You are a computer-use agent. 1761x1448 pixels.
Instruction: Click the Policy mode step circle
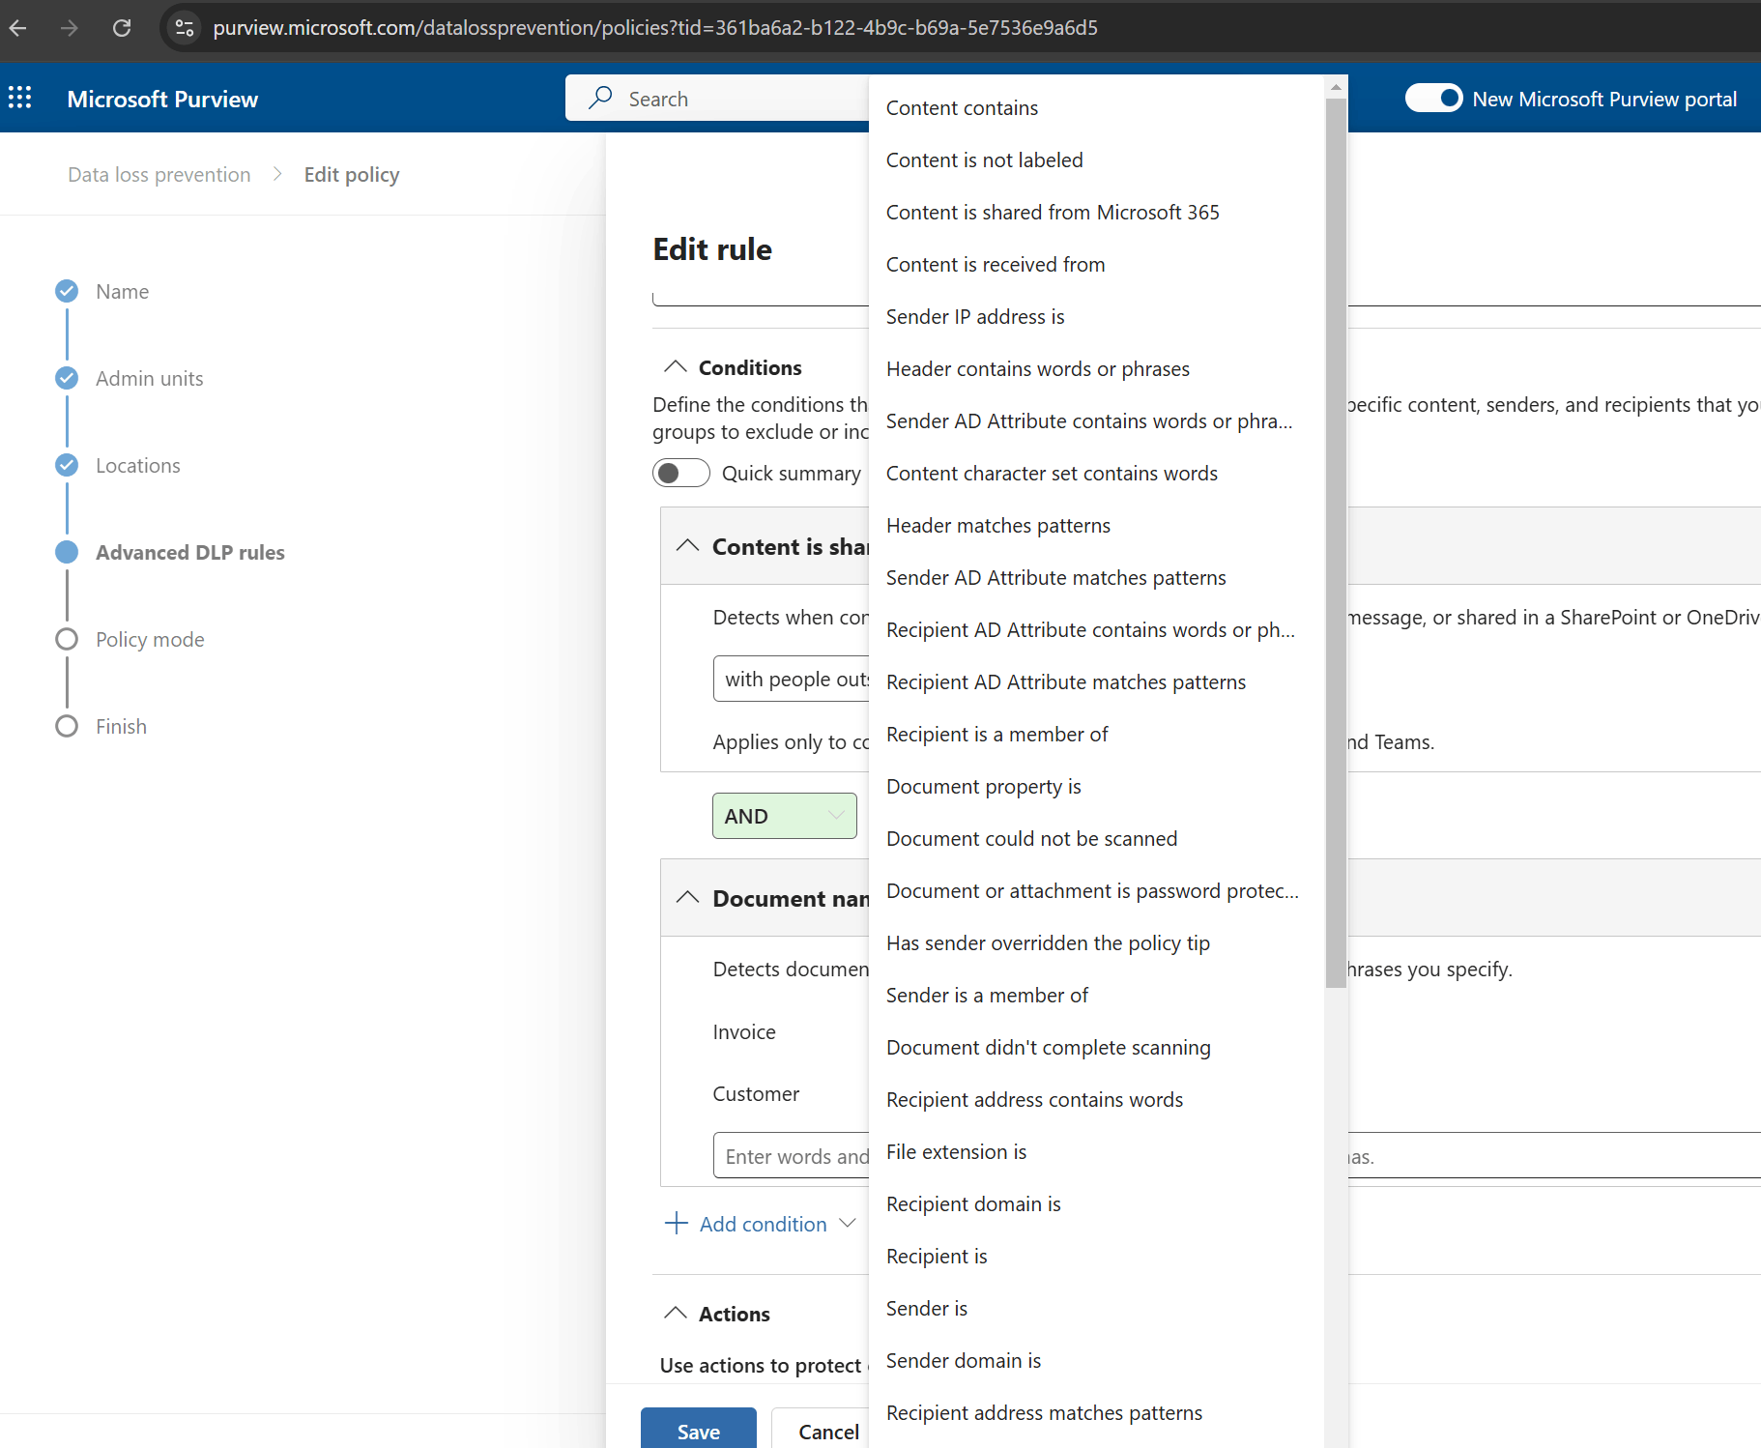pos(67,639)
